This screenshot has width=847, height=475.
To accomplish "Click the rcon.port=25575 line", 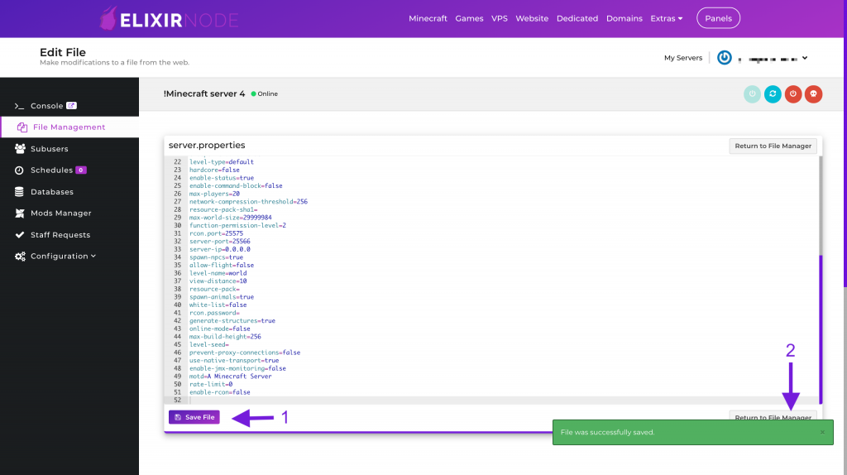I will coord(216,233).
